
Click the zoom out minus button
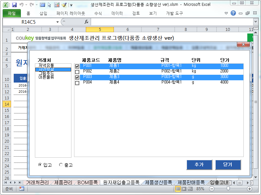point(212,189)
